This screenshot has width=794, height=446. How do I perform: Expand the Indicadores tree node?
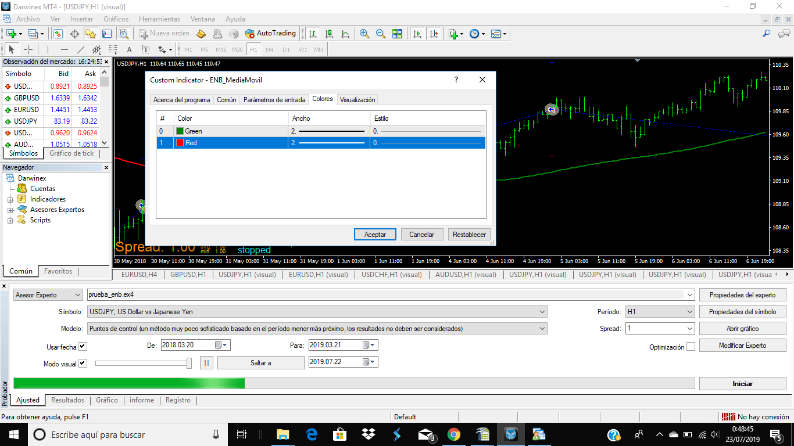pyautogui.click(x=10, y=199)
